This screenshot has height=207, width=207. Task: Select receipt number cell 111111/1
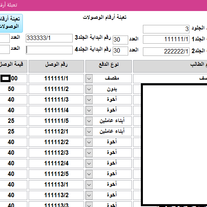56,78
